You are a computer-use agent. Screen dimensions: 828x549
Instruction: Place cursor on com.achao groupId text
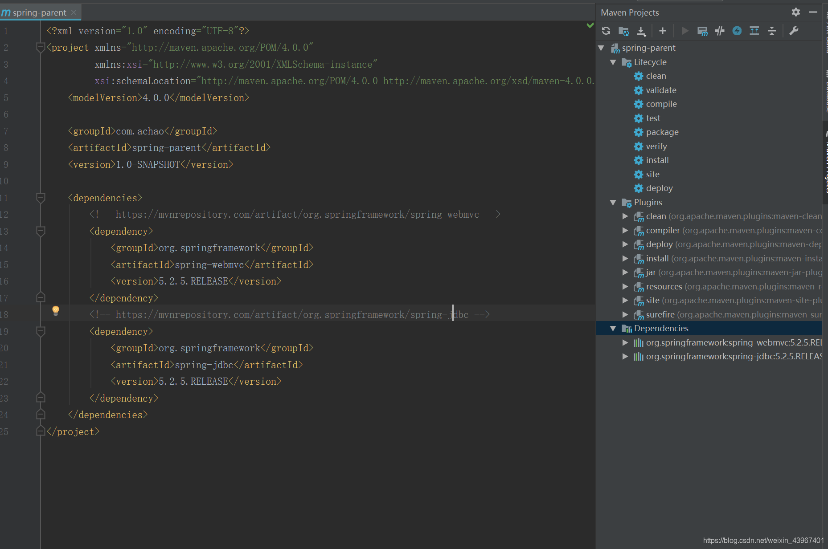140,131
